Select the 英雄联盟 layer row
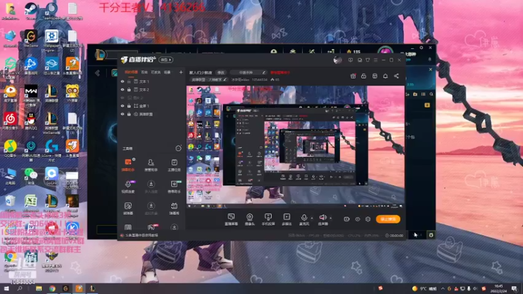The width and height of the screenshot is (523, 294). (152, 114)
